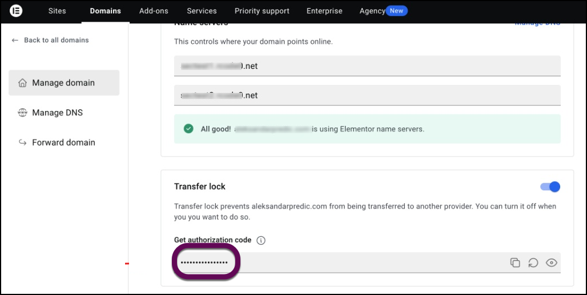Click the 'Get authorization code' label

coord(212,240)
